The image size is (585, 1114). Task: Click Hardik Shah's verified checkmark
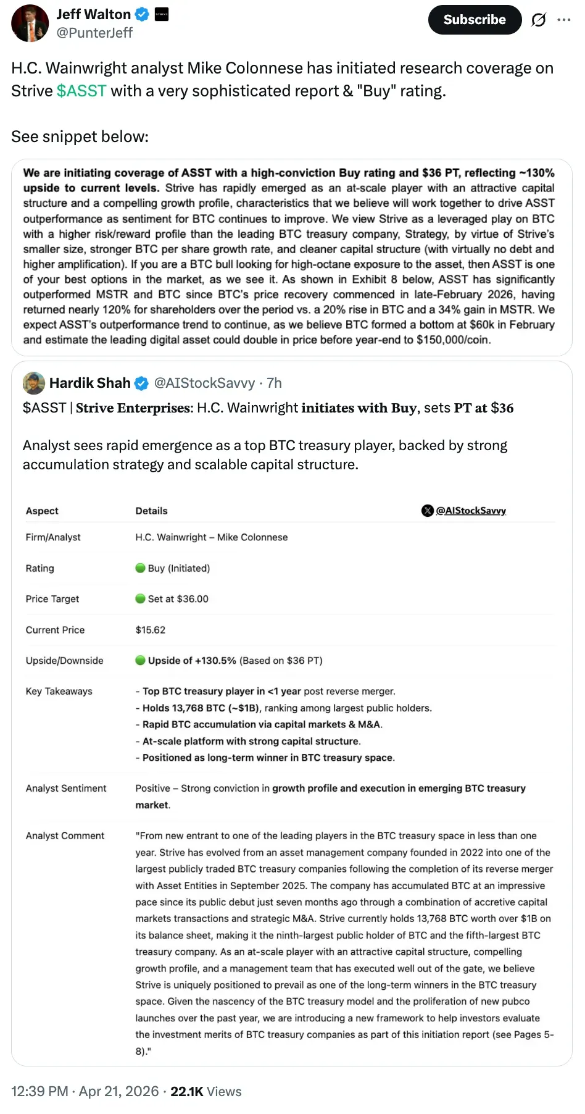(x=141, y=383)
